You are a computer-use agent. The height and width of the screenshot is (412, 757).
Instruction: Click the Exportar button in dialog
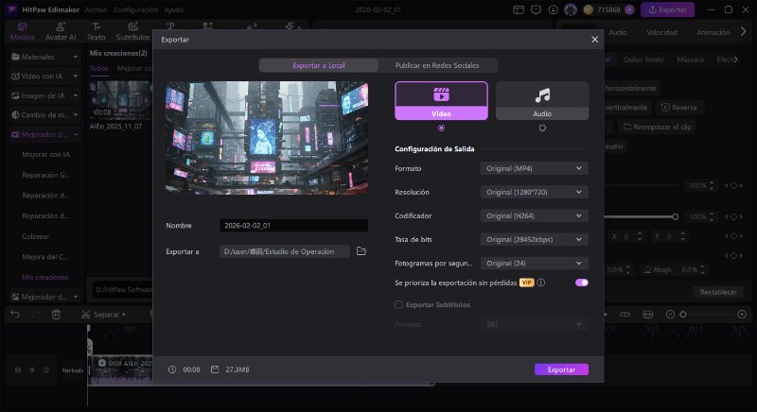(561, 369)
